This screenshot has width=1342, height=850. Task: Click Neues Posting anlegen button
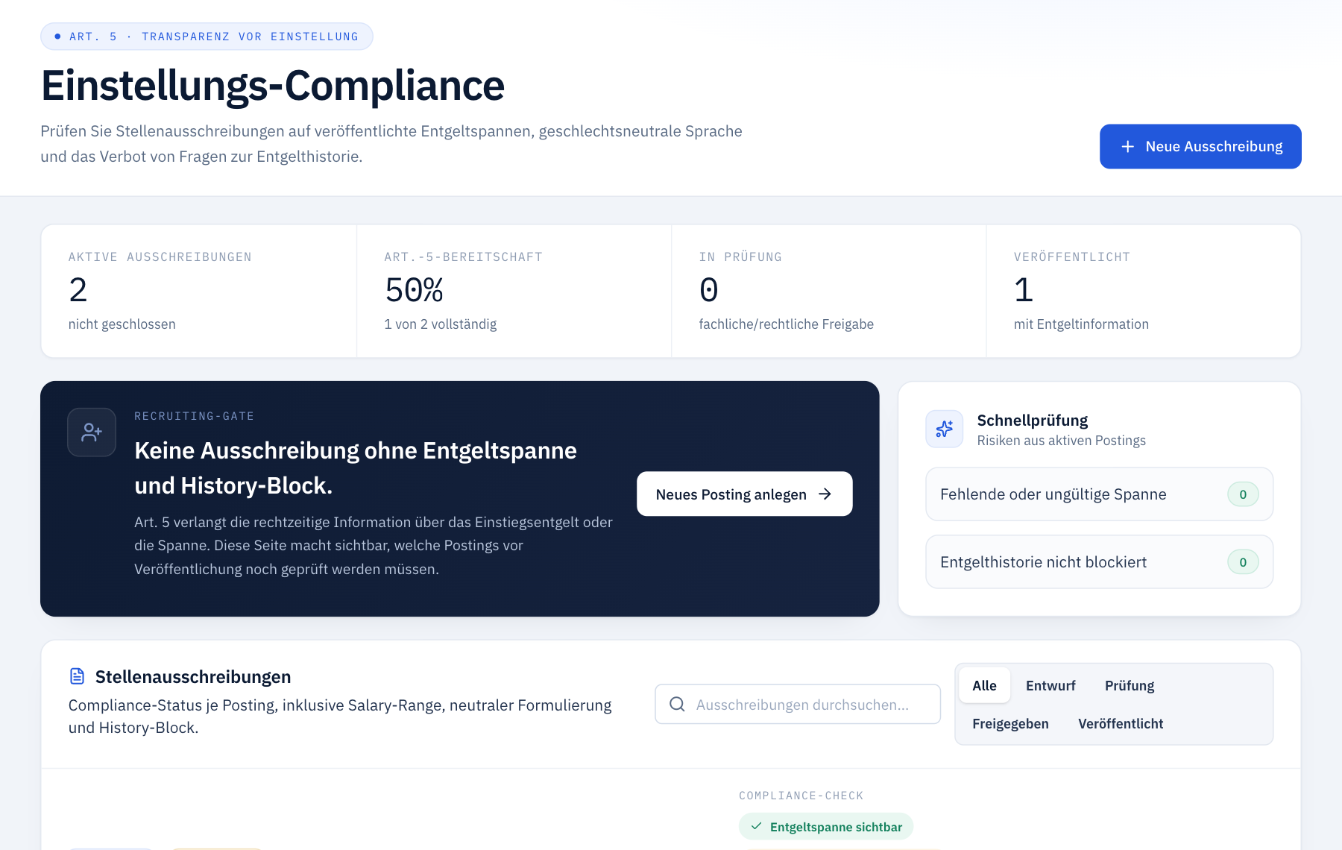pyautogui.click(x=744, y=494)
